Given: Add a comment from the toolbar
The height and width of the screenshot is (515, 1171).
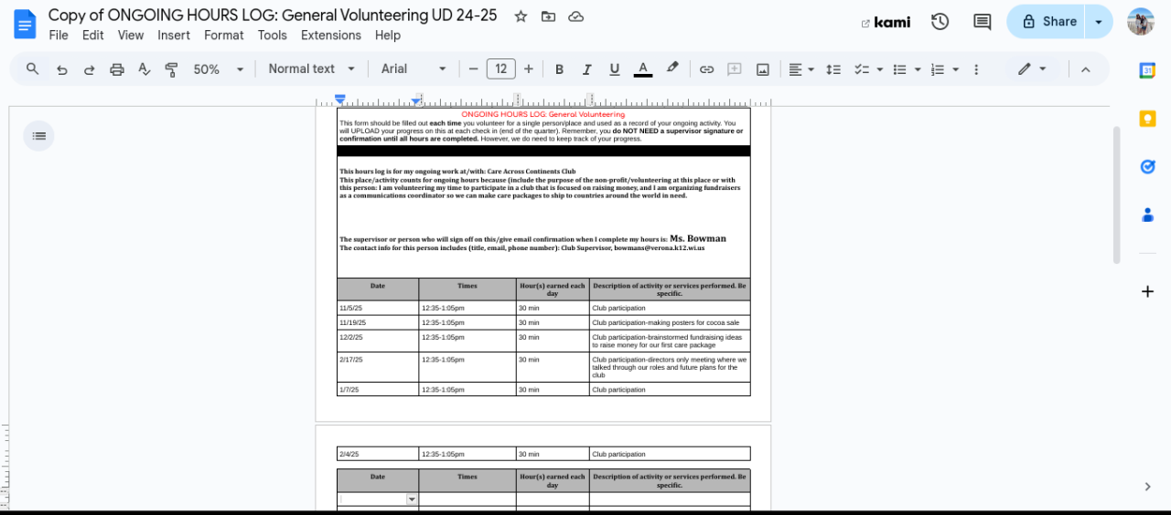Looking at the screenshot, I should pos(734,69).
